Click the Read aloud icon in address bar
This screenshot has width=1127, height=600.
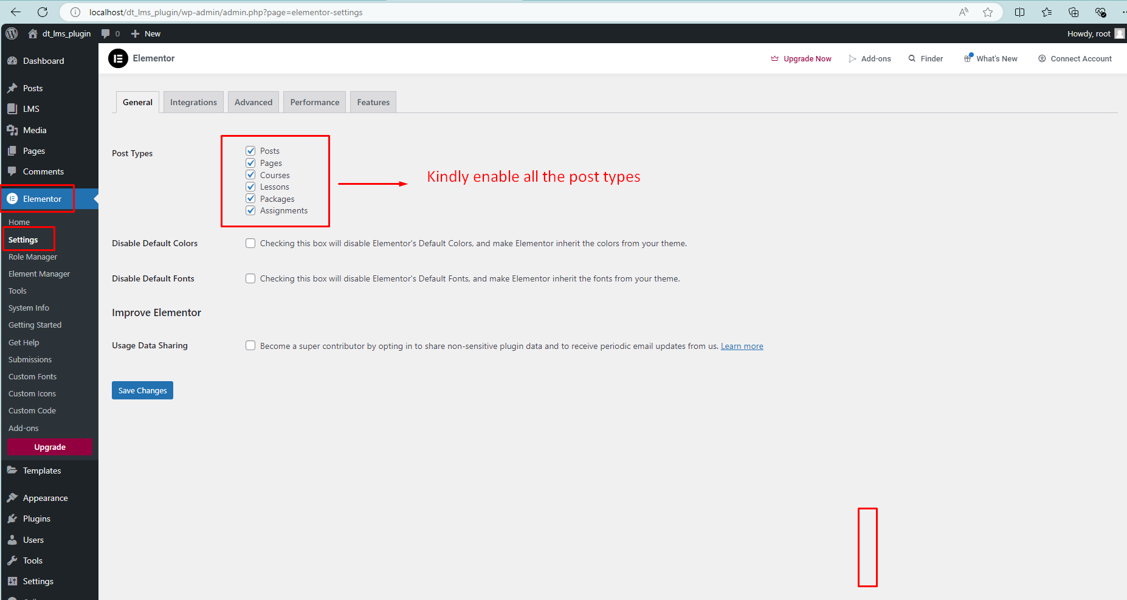[x=963, y=12]
